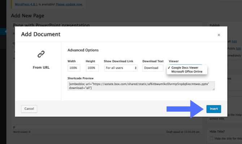The width and height of the screenshot is (242, 144).
Task: Click the Insert button
Action: point(213,109)
